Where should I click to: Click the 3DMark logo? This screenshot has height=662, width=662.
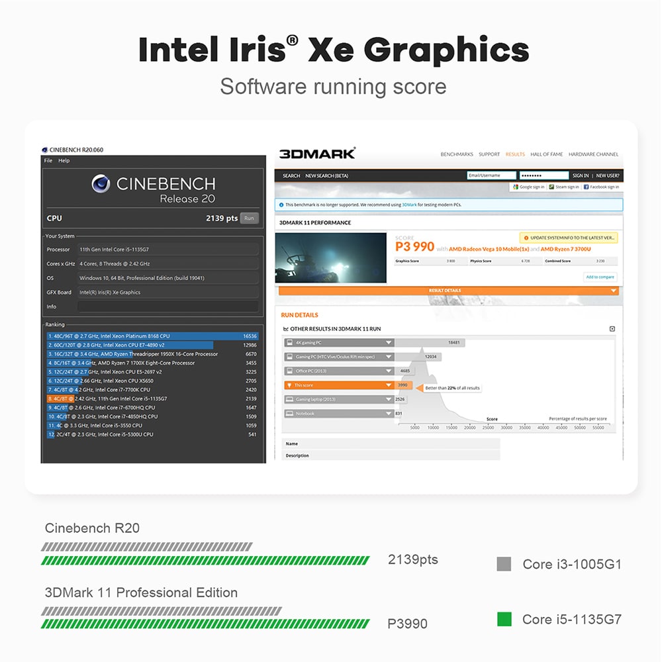coord(317,154)
